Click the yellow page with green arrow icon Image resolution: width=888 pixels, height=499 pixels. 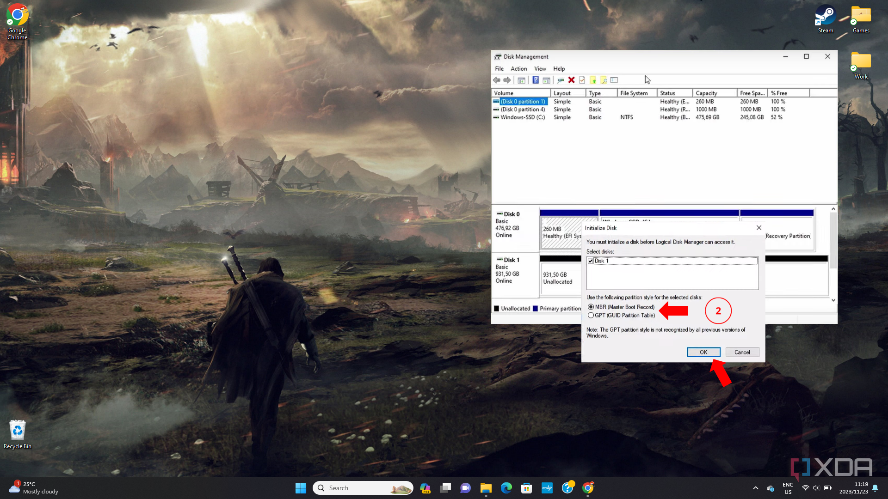593,80
